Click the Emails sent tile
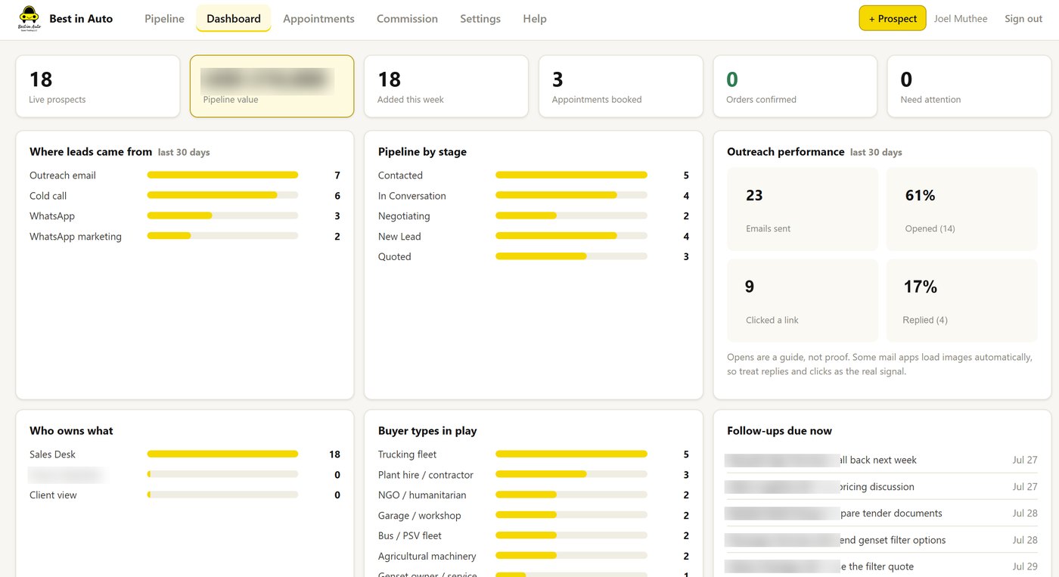Viewport: 1059px width, 577px height. click(803, 209)
